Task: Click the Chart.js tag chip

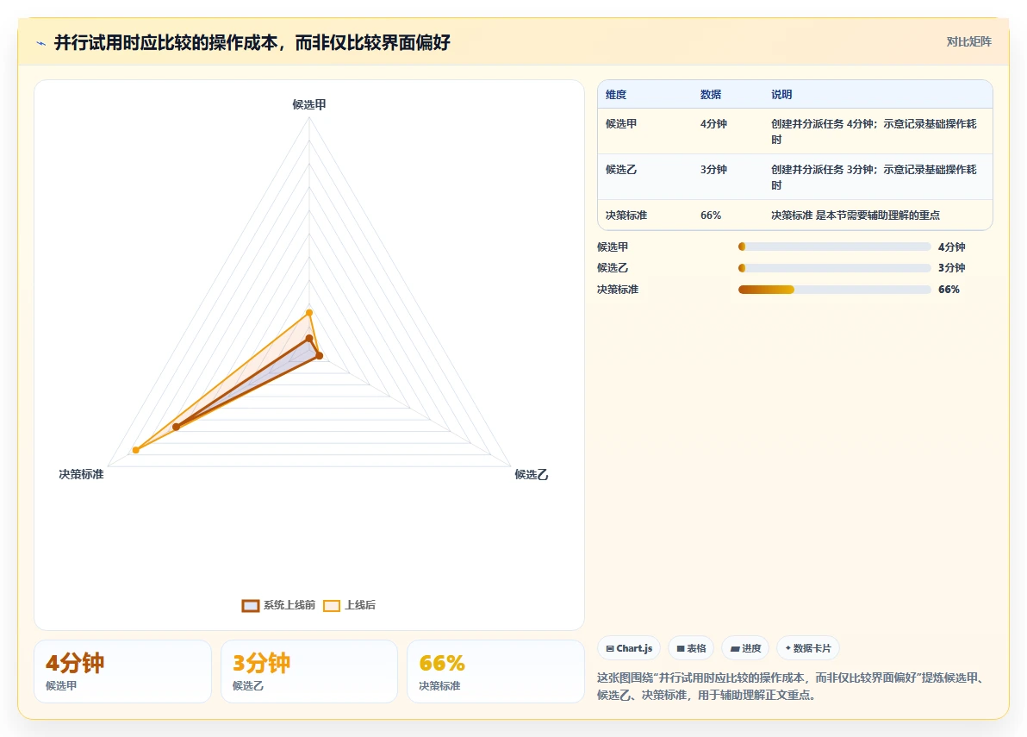Action: pos(629,648)
